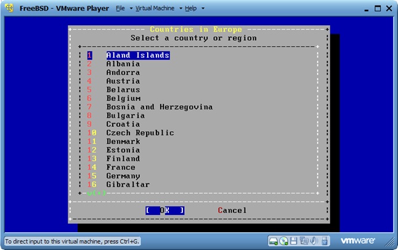Select Czech Republic list entry
The width and height of the screenshot is (398, 250).
coord(140,133)
